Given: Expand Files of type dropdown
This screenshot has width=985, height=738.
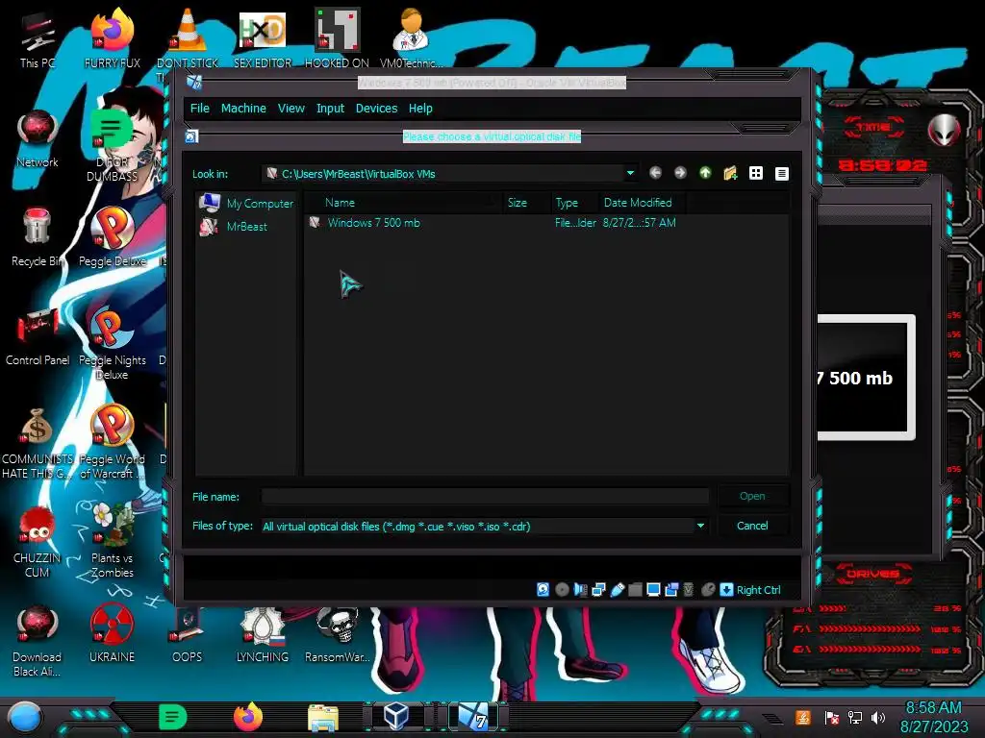Looking at the screenshot, I should [x=700, y=526].
